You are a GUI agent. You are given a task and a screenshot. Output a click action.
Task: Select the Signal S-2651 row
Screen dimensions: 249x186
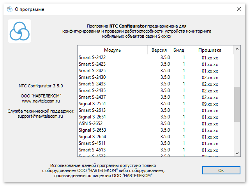pyautogui.click(x=155, y=117)
